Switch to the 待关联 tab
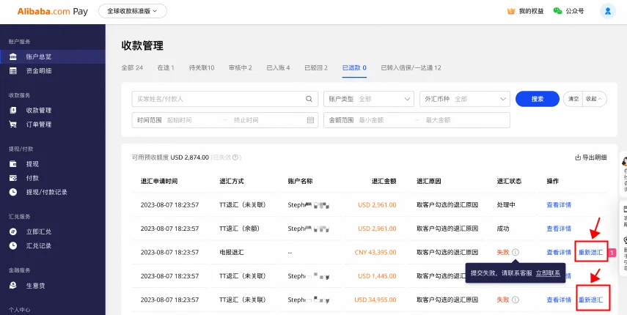The width and height of the screenshot is (627, 315). pyautogui.click(x=201, y=68)
